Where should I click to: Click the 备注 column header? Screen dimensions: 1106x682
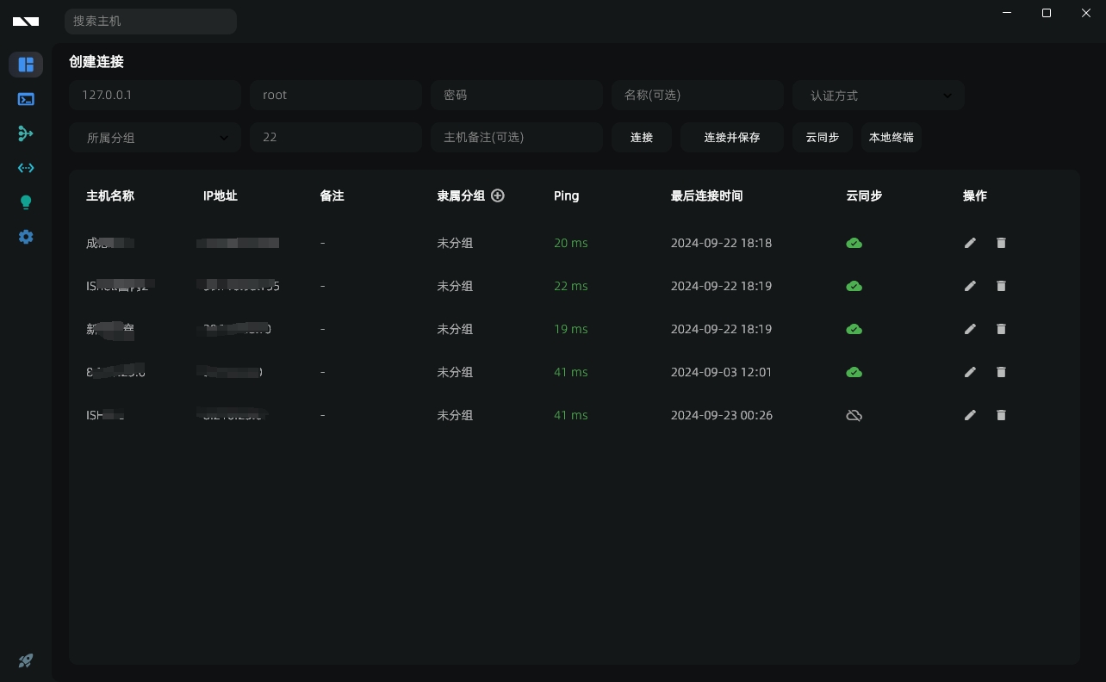[332, 195]
